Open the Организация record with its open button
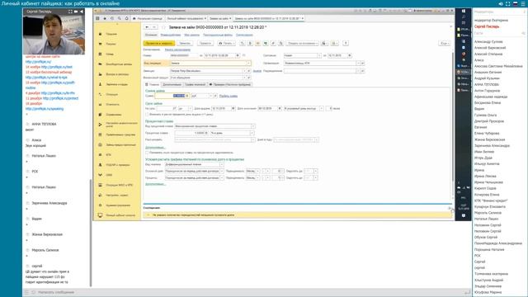Screen dimensions: 528x297 point(362,63)
